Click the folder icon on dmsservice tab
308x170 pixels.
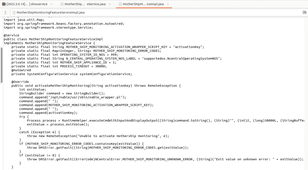click(x=3, y=4)
